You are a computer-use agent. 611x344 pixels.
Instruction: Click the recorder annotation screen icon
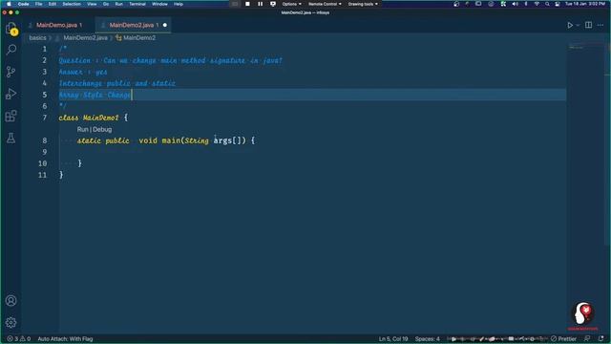(x=273, y=4)
